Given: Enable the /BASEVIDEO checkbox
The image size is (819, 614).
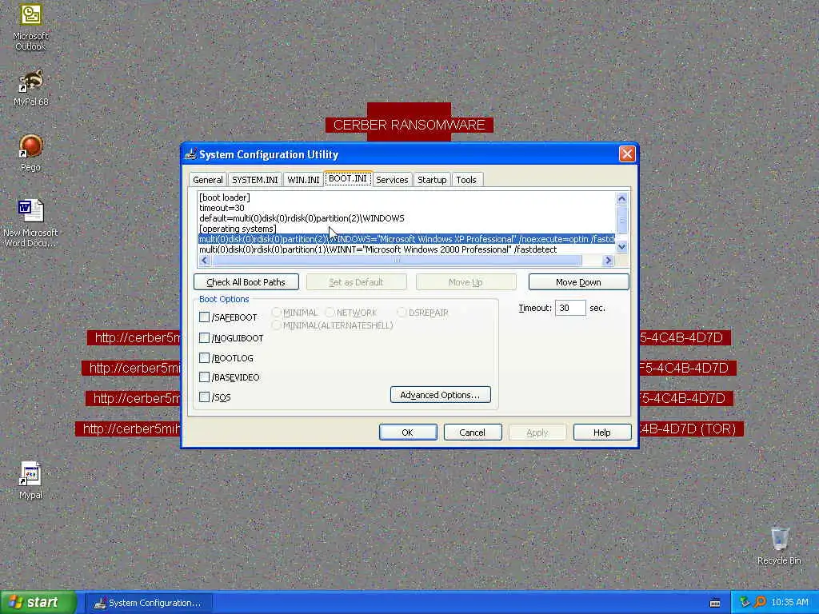Looking at the screenshot, I should pyautogui.click(x=204, y=377).
